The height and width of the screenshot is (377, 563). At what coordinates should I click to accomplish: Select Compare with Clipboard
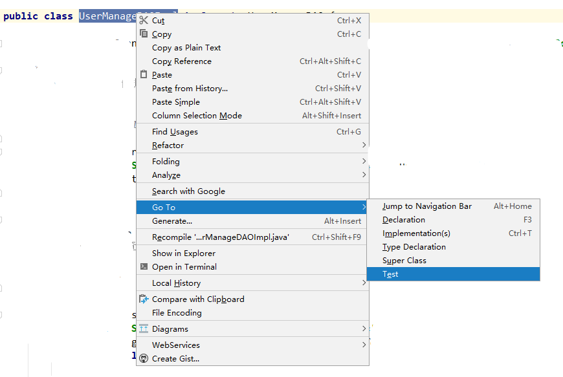[x=252, y=299]
